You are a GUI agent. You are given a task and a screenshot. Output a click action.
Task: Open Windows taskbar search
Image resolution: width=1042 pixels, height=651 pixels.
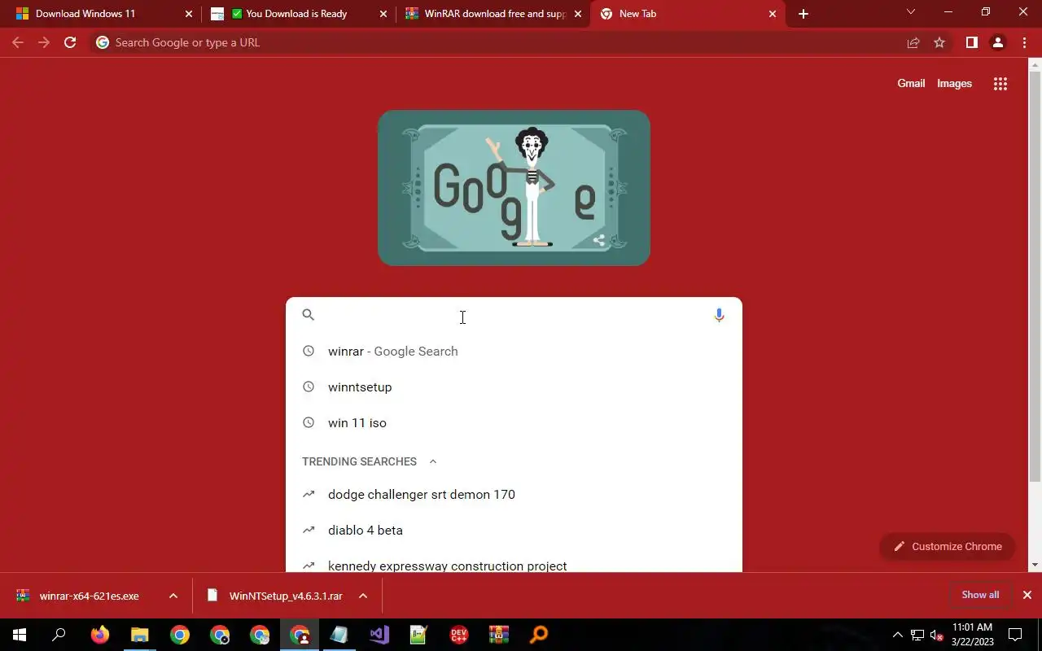tap(59, 635)
